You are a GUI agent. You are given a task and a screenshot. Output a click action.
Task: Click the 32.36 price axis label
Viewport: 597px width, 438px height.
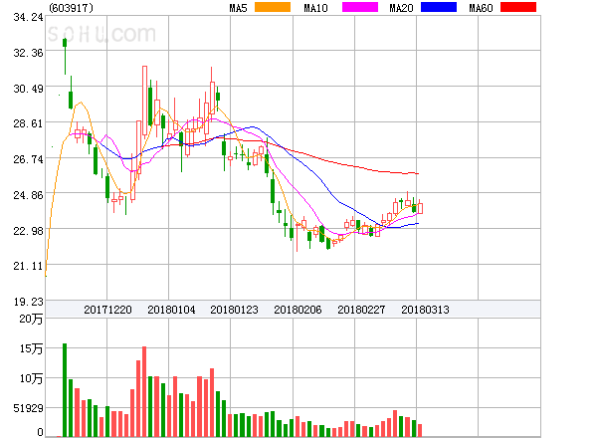pyautogui.click(x=28, y=53)
